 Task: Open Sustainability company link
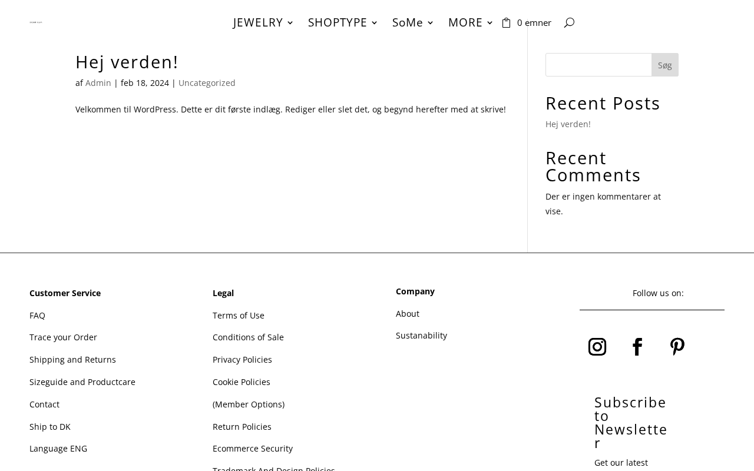421,336
